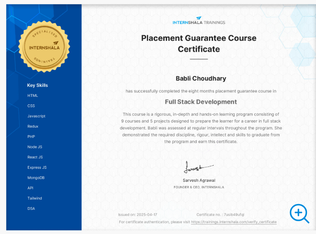Click the CSS skill entry
Image resolution: width=316 pixels, height=234 pixels.
(31, 106)
